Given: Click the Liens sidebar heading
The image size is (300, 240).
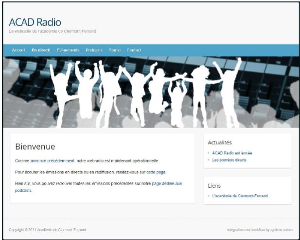Looking at the screenshot, I should coord(214,185).
